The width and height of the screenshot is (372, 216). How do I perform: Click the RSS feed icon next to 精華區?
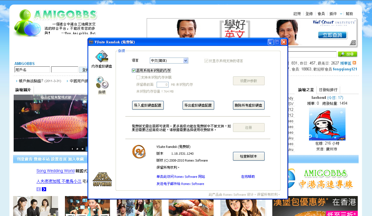coord(354,63)
